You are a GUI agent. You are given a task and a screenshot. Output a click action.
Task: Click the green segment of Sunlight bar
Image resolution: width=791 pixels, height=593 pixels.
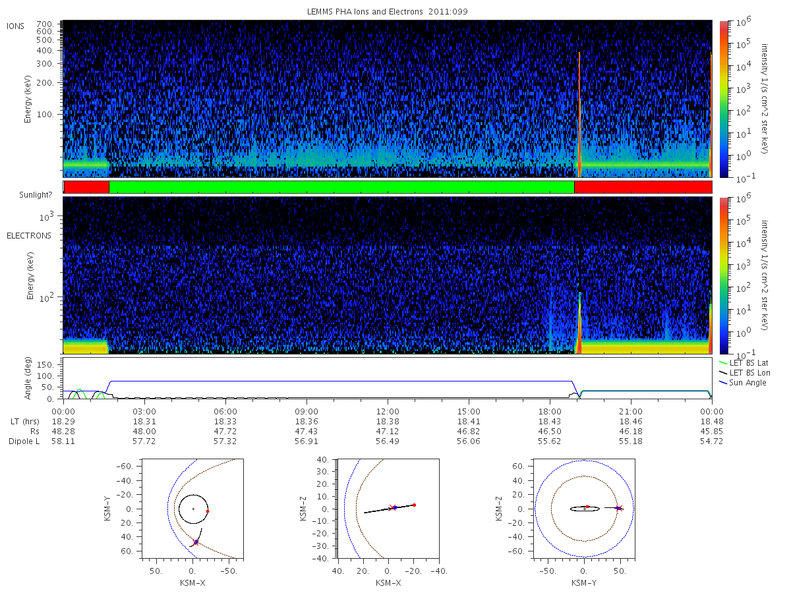click(x=341, y=187)
